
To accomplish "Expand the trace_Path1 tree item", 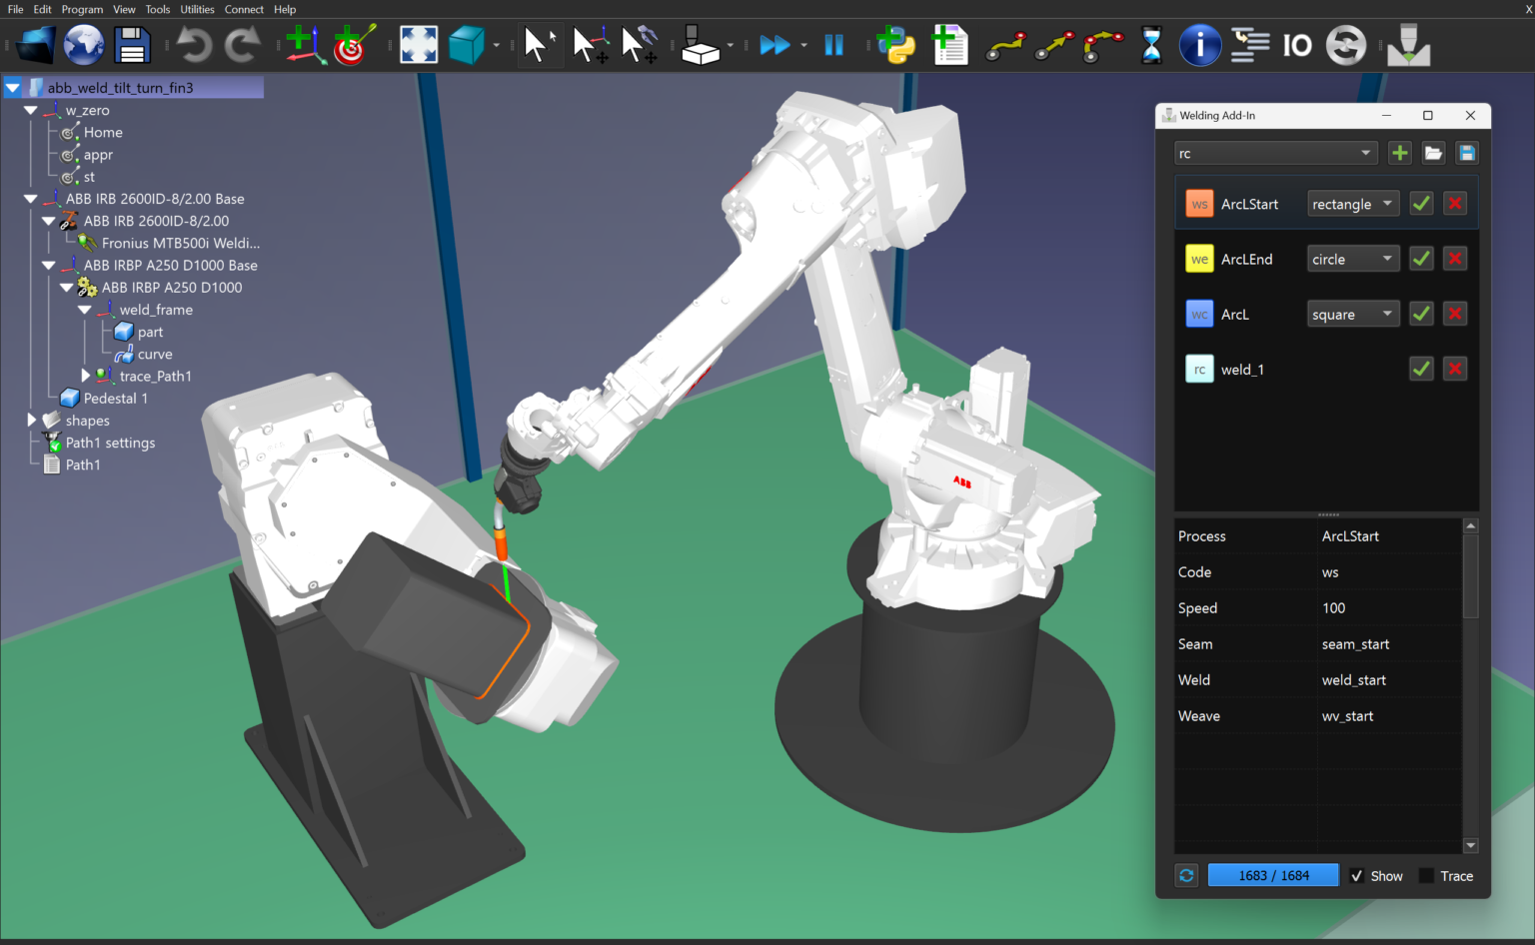I will coord(85,376).
